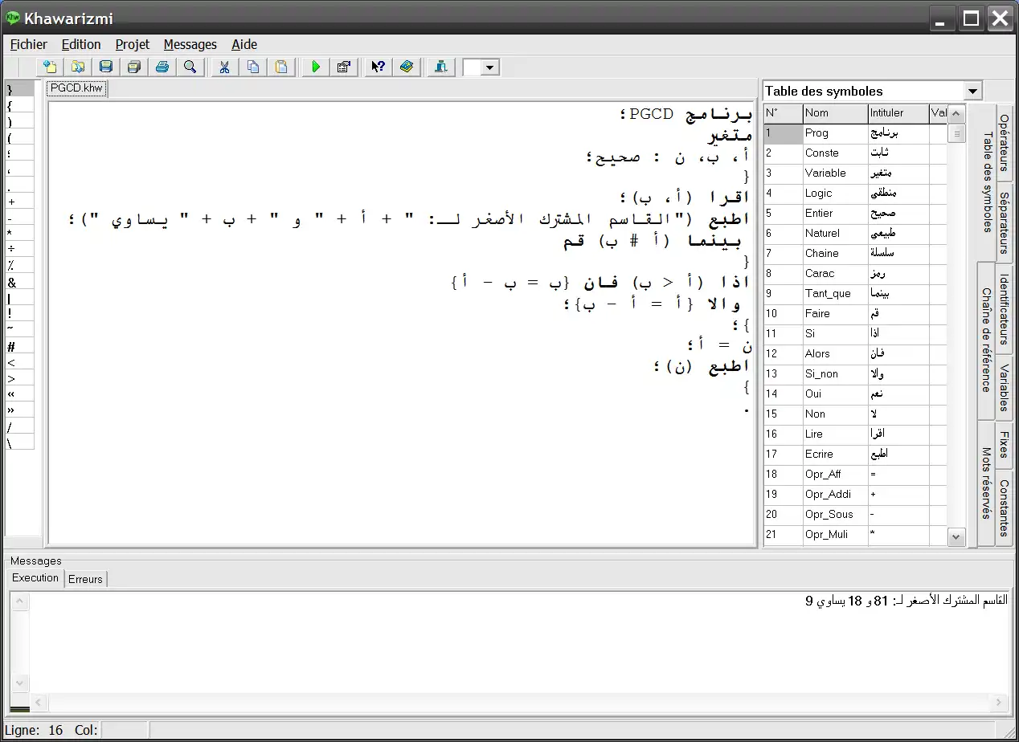Select the Opérateurs vertical tab
1019x742 pixels.
point(1005,143)
